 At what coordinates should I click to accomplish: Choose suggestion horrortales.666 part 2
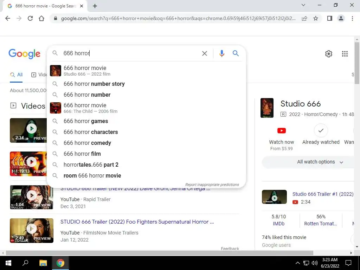pos(146,165)
